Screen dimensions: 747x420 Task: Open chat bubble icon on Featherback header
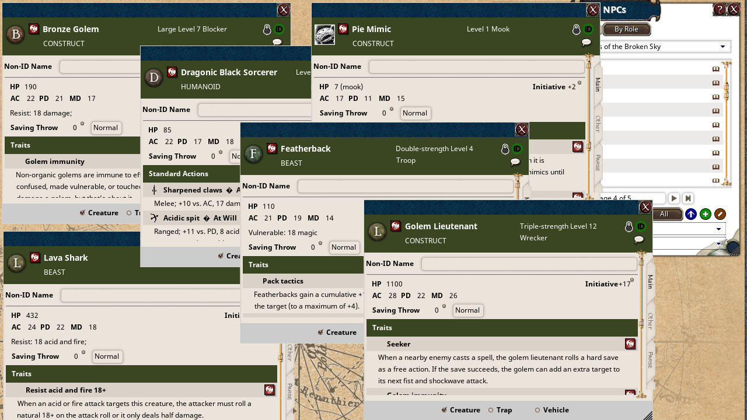pos(515,163)
